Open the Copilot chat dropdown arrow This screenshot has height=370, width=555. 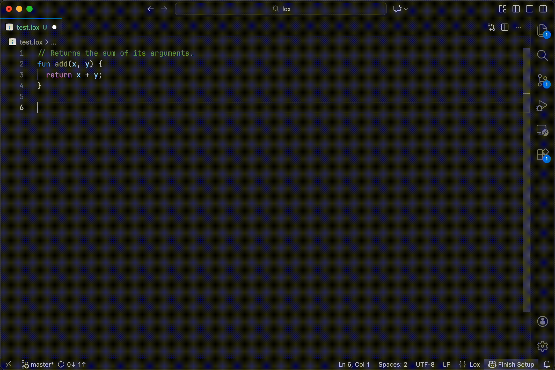click(406, 9)
